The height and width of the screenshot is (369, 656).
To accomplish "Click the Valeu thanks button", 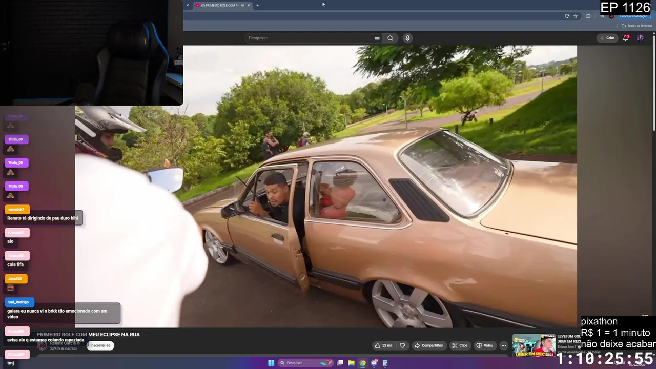I will point(485,345).
